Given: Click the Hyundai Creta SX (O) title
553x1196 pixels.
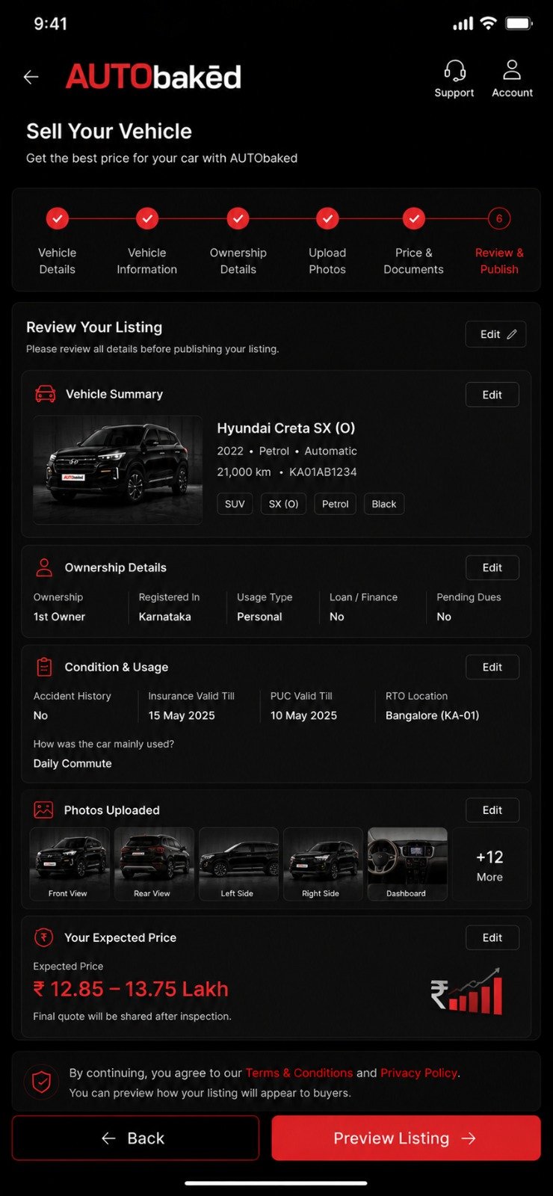Looking at the screenshot, I should (286, 428).
